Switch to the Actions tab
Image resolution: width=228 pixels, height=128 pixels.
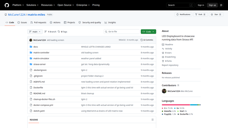click(55, 22)
